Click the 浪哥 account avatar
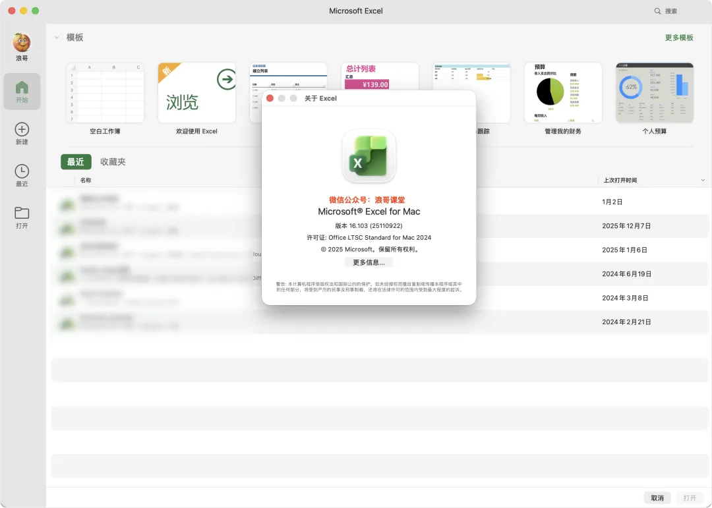712x508 pixels. pos(21,43)
